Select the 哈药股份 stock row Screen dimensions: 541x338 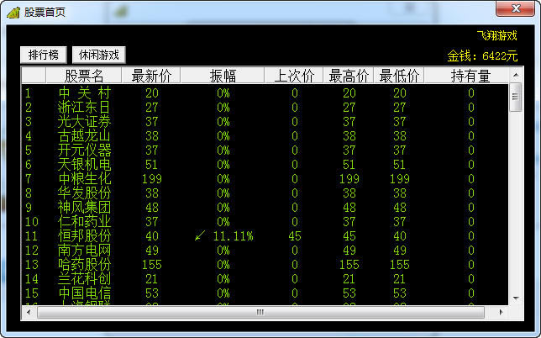coord(84,265)
